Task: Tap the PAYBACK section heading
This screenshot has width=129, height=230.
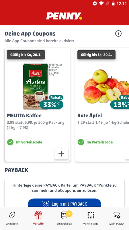Action: point(16,170)
